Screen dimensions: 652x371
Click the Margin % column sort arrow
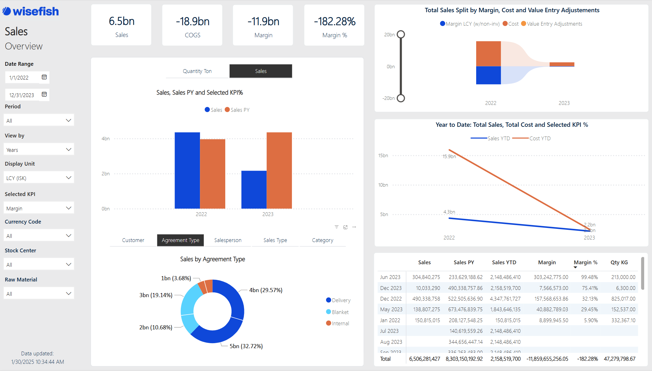click(575, 267)
